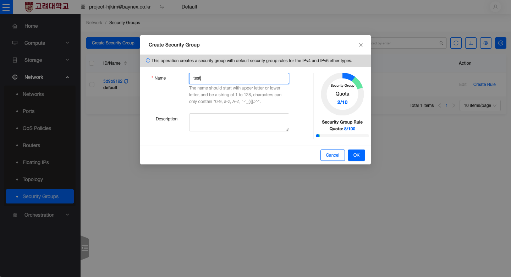Open the hamburger menu icon

[x=6, y=7]
